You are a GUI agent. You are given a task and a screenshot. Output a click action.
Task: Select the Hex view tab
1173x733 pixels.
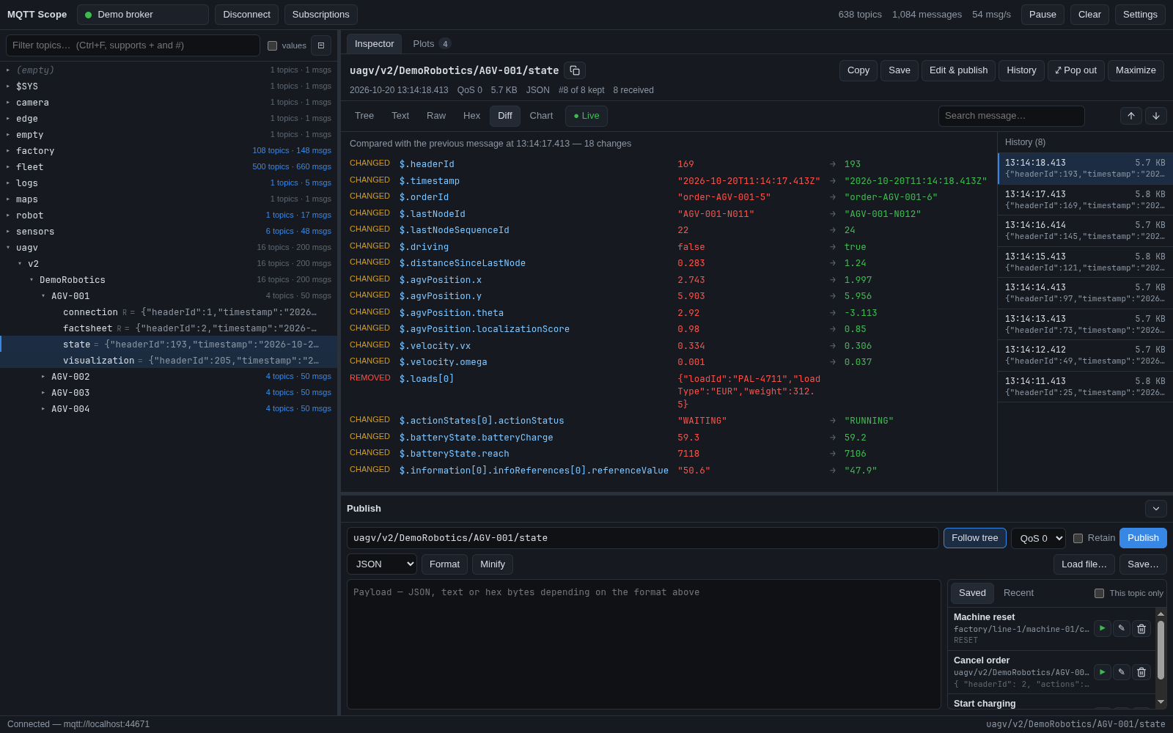coord(471,116)
